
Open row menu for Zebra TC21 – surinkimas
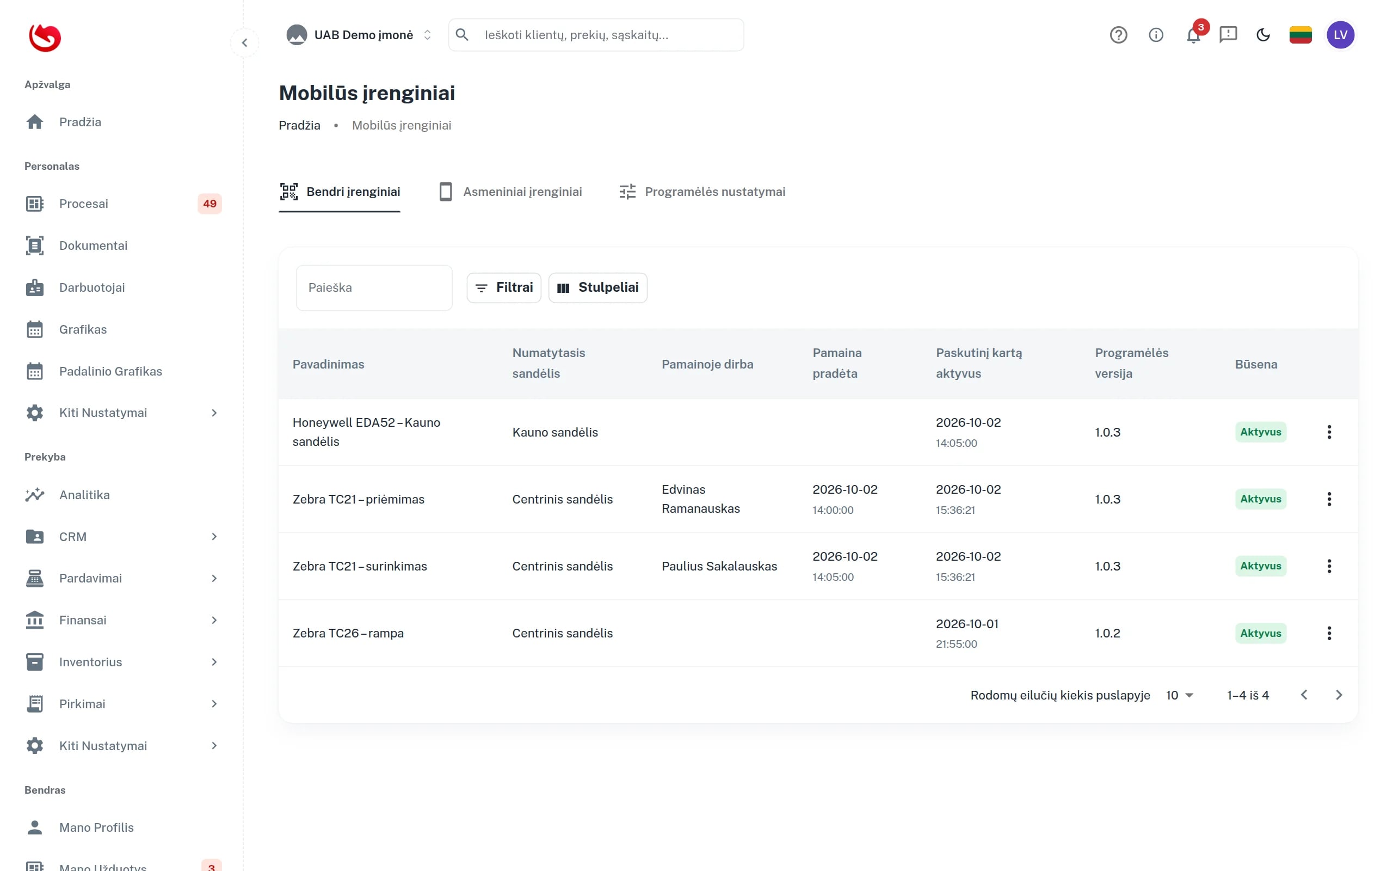[1329, 566]
